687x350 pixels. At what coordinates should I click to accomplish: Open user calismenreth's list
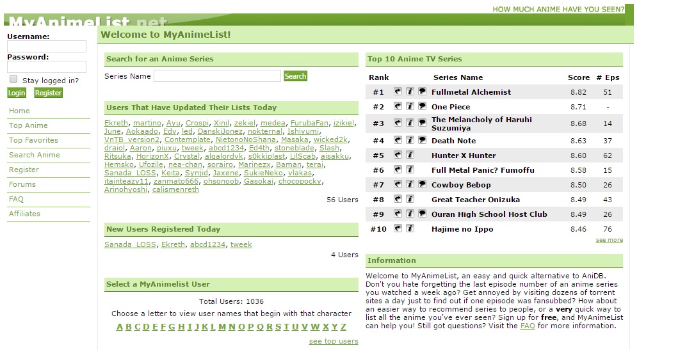point(175,189)
